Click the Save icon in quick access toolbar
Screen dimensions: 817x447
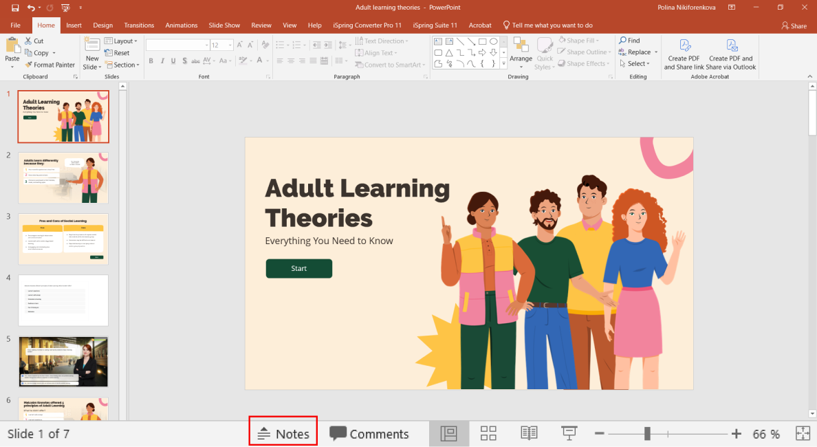pyautogui.click(x=15, y=8)
